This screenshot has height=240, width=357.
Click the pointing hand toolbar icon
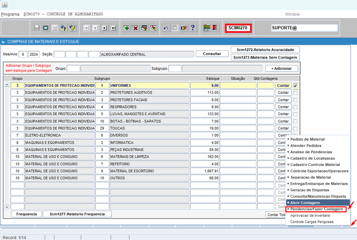pos(184,28)
